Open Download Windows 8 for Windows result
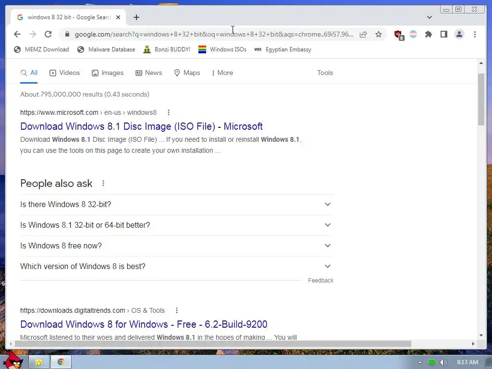The width and height of the screenshot is (492, 369). tap(144, 324)
